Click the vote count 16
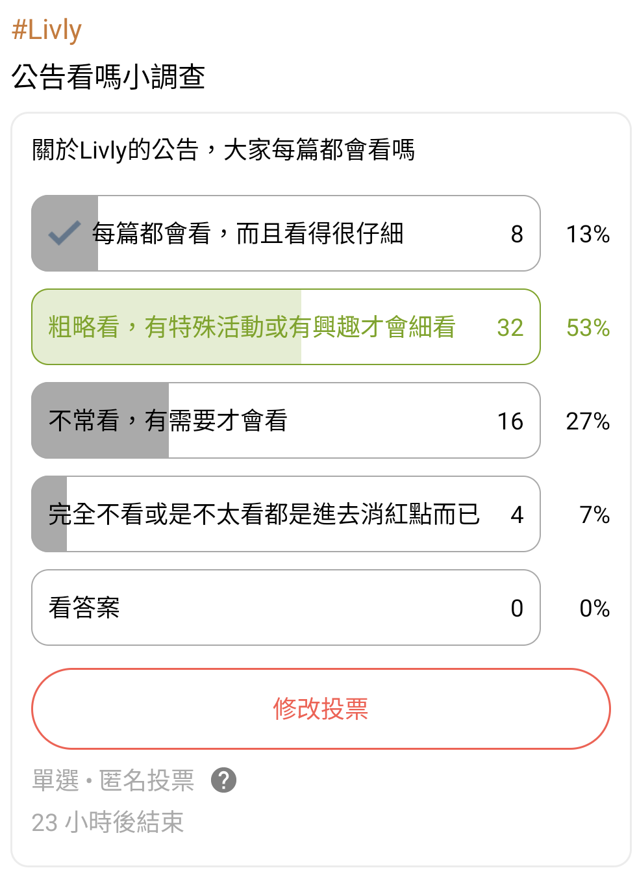 pyautogui.click(x=510, y=421)
